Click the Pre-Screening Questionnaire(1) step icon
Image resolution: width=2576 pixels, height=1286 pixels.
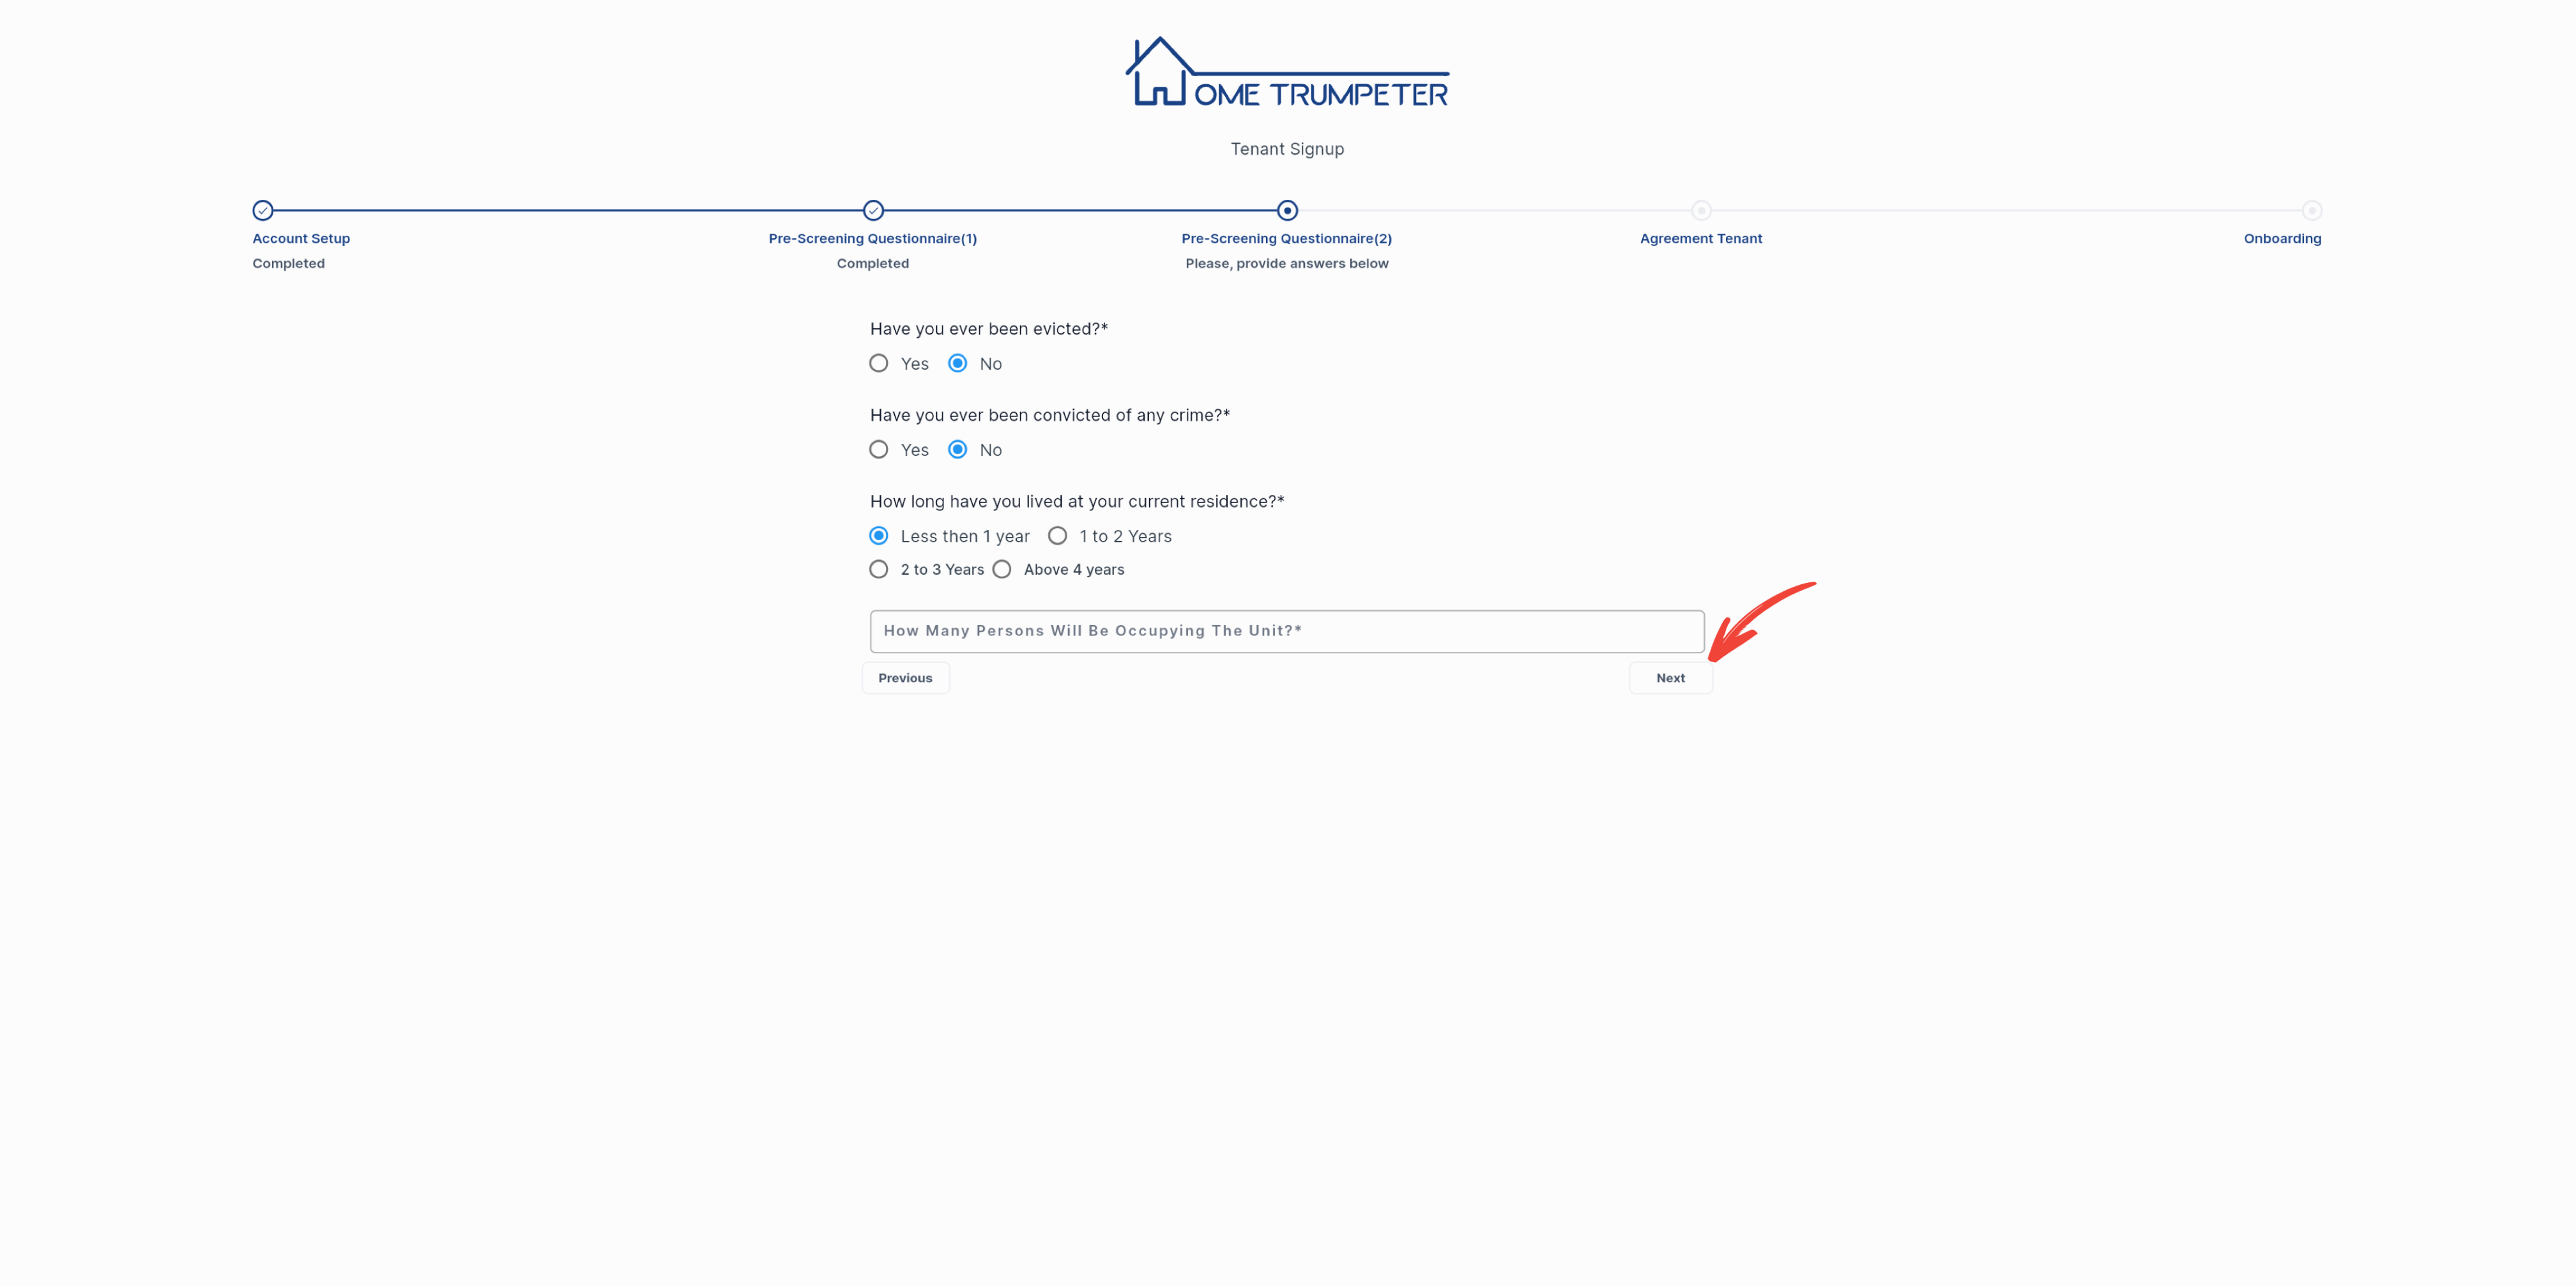point(873,209)
